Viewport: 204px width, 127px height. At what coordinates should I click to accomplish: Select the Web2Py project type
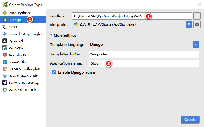pyautogui.click(x=23, y=48)
